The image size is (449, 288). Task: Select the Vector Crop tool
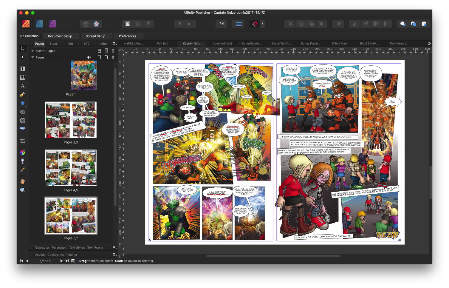coord(23,141)
